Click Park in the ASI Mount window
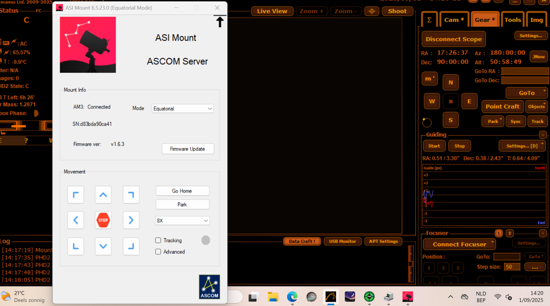Viewport: 550px width, 306px height. click(182, 204)
